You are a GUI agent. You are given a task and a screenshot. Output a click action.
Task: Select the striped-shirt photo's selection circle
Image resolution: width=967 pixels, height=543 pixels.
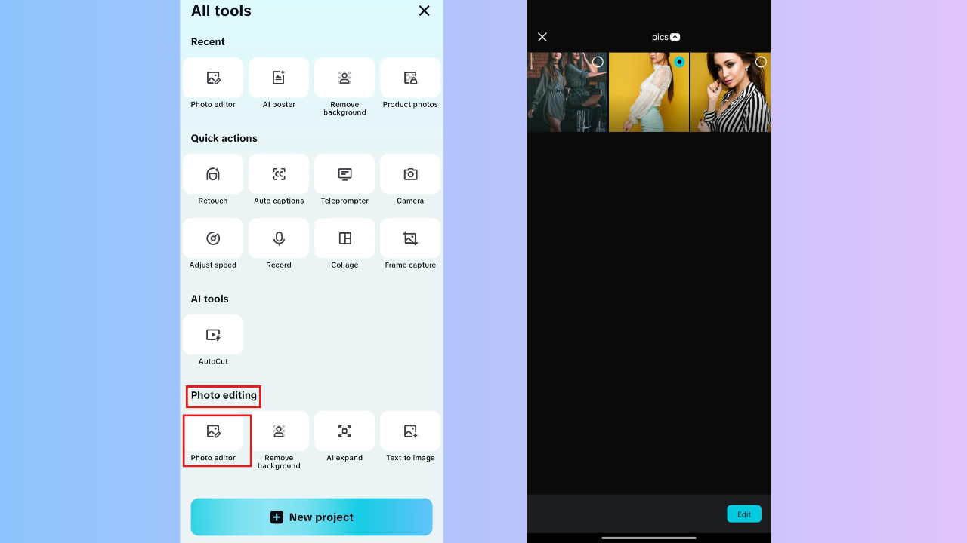click(x=761, y=62)
